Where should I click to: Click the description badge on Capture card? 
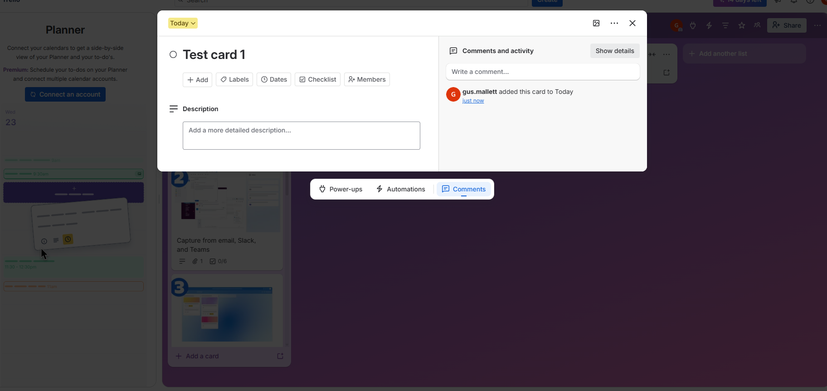tap(182, 261)
